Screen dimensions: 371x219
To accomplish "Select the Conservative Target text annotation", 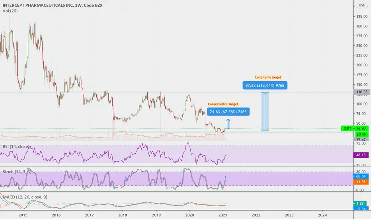I will (223, 104).
